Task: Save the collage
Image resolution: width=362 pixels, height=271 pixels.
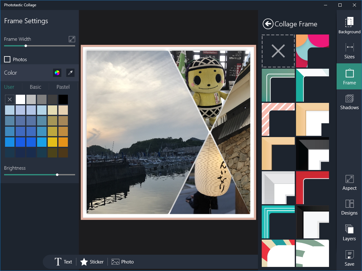Action: point(349,258)
